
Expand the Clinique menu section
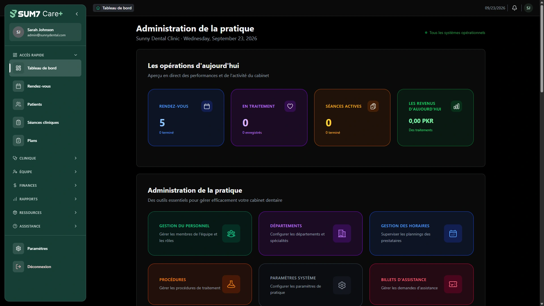click(x=45, y=158)
